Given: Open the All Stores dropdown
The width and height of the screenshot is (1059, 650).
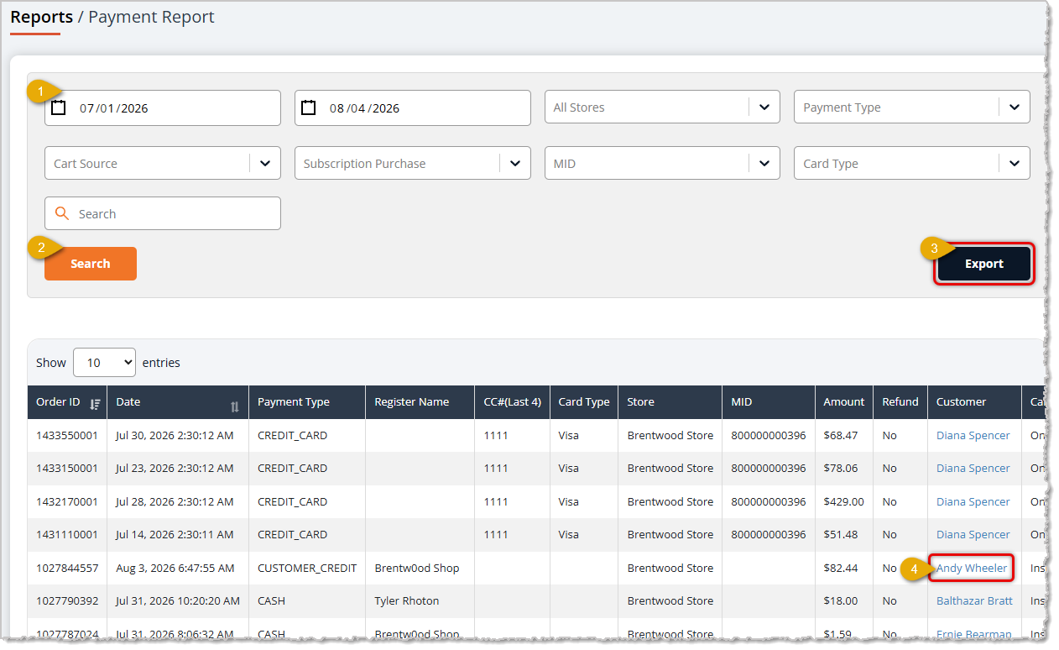Looking at the screenshot, I should pos(662,107).
